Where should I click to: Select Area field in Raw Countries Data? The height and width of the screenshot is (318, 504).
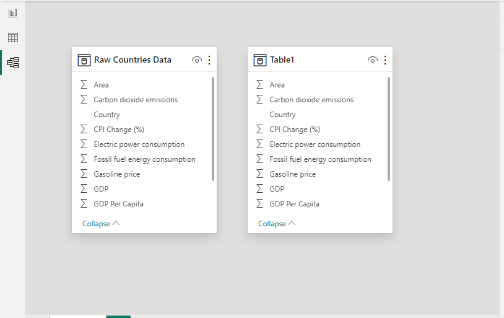pos(102,85)
